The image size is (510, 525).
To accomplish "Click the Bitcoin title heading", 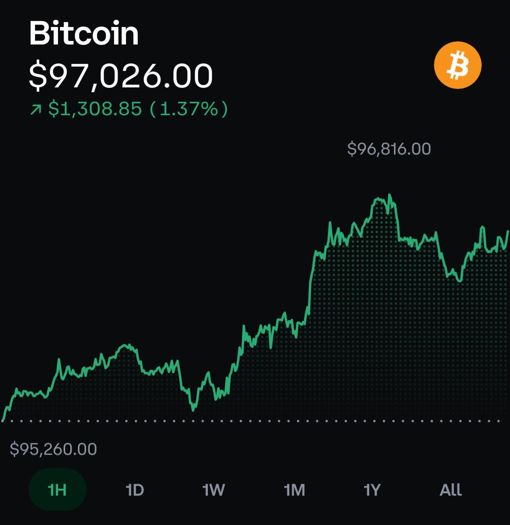I will [x=84, y=33].
